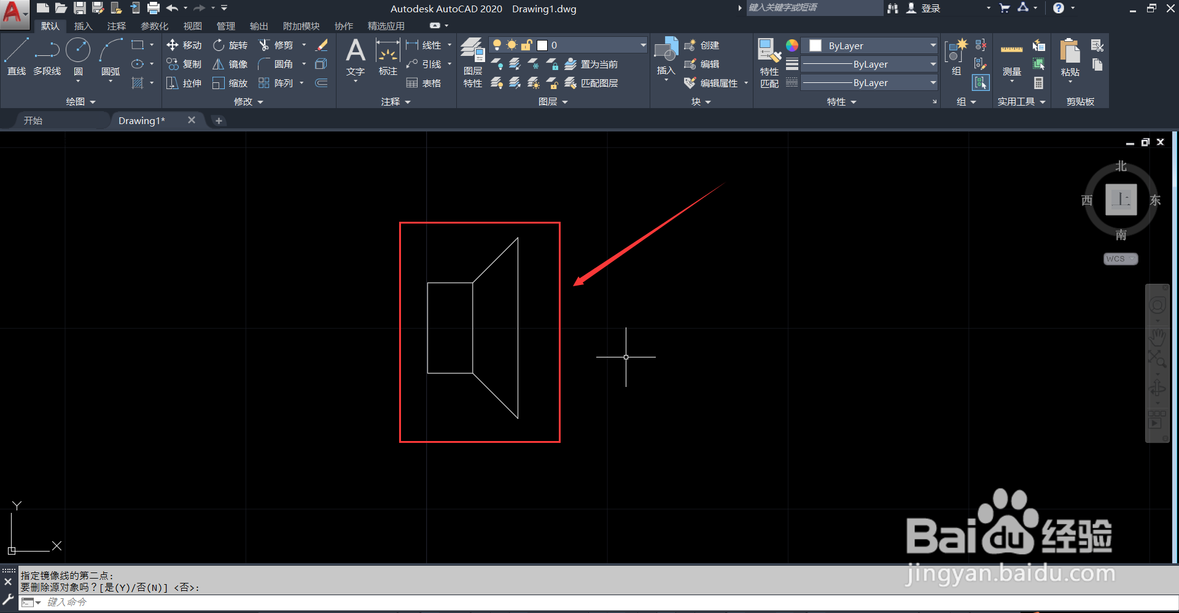
Task: Click the 复制 (Copy) tool
Action: point(183,63)
